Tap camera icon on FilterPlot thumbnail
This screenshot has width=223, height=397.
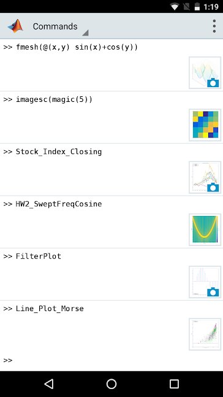[213, 292]
